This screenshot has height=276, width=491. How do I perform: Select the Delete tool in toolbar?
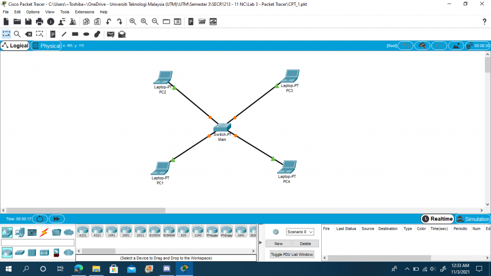(x=28, y=34)
